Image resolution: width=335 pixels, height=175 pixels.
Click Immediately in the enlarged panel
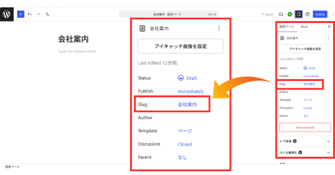tap(191, 92)
